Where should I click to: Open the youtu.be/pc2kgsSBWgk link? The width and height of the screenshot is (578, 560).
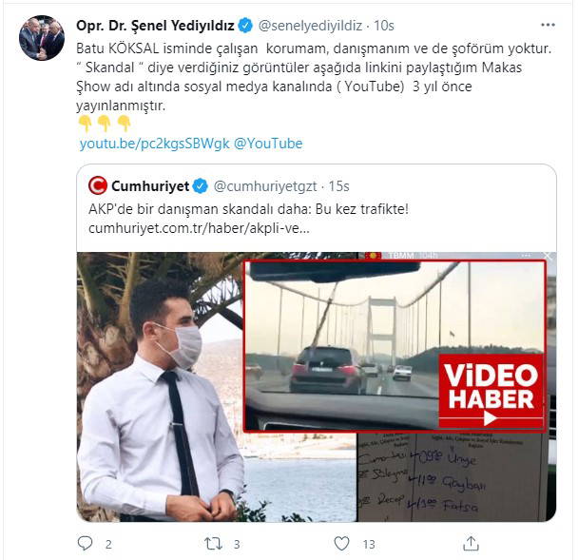point(153,144)
